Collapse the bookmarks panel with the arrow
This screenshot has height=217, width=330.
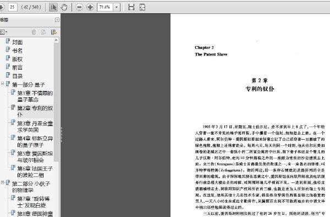[x=57, y=20]
